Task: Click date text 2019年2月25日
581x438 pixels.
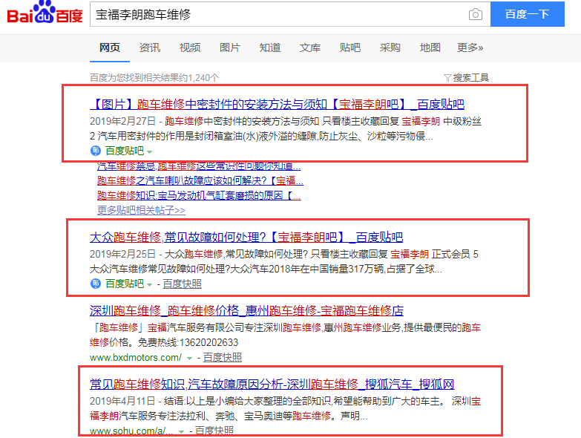Action: tap(122, 254)
